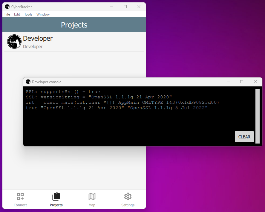
Task: Open the Map view icon
Action: [92, 196]
